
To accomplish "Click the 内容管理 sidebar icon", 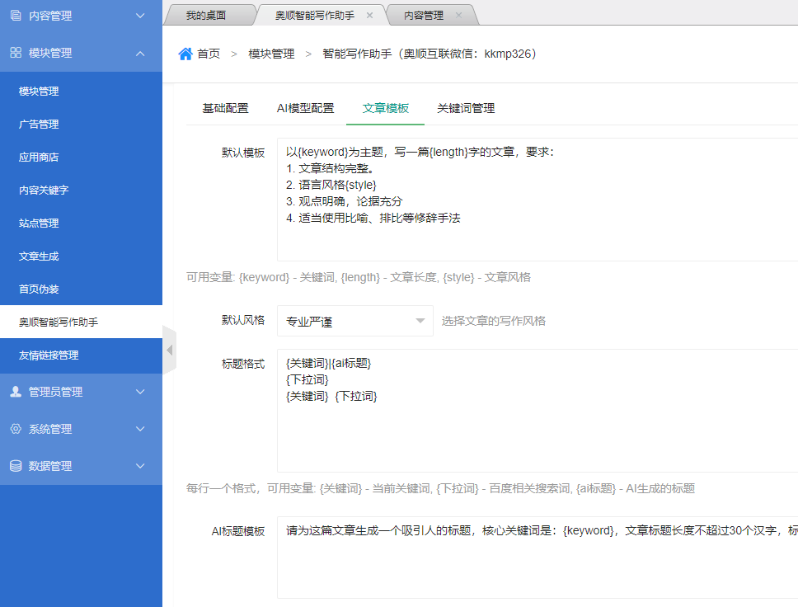I will tap(16, 16).
